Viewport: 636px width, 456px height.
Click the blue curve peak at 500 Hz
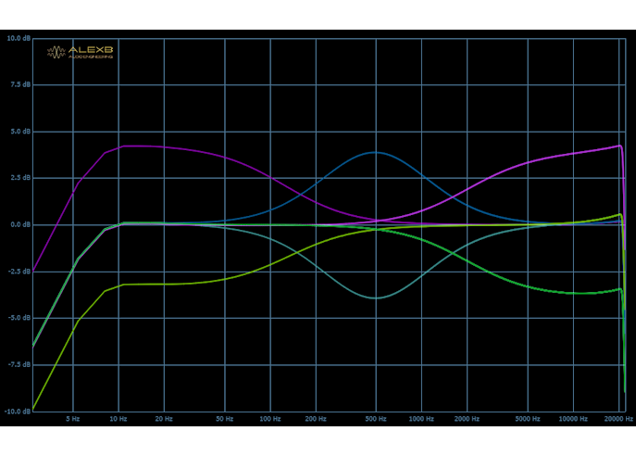376,153
